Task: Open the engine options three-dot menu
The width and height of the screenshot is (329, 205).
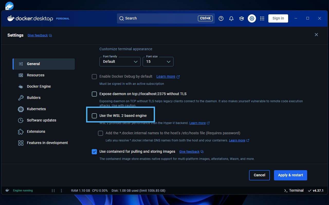Action: click(61, 191)
